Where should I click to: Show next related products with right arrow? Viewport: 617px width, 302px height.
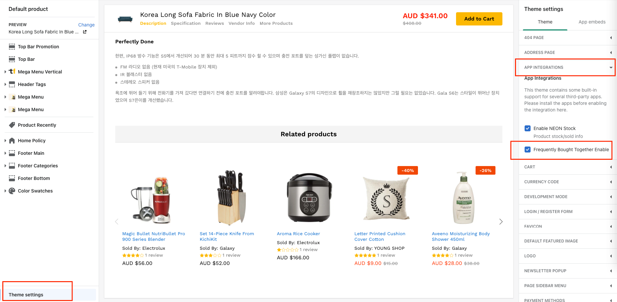501,222
